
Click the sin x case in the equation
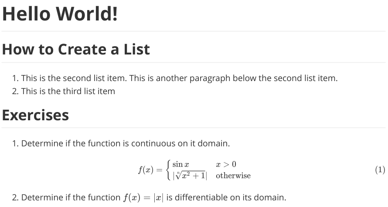180,164
